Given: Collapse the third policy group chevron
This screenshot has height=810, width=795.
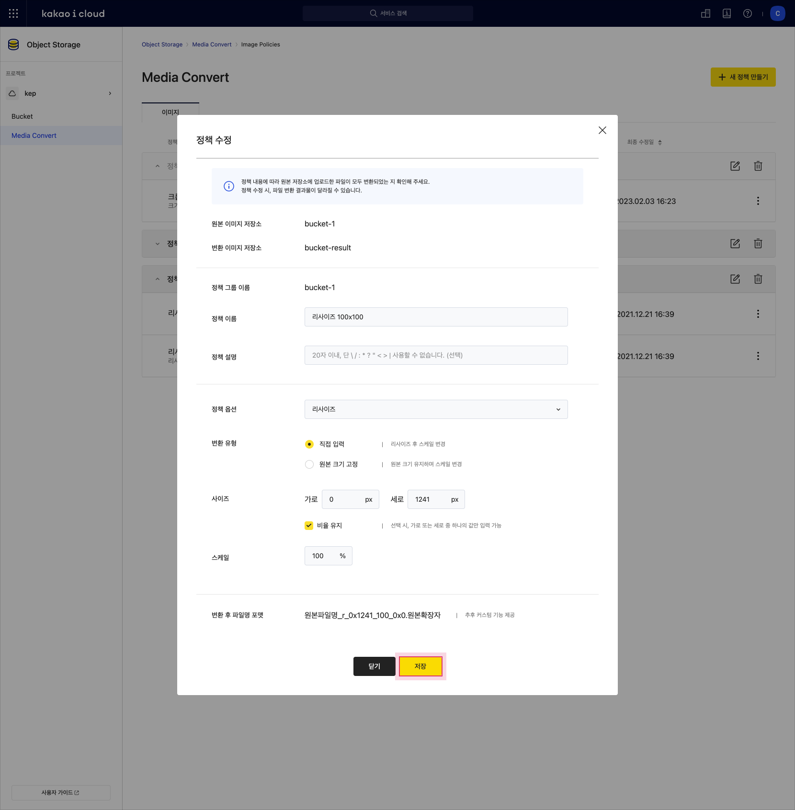Looking at the screenshot, I should pyautogui.click(x=158, y=279).
